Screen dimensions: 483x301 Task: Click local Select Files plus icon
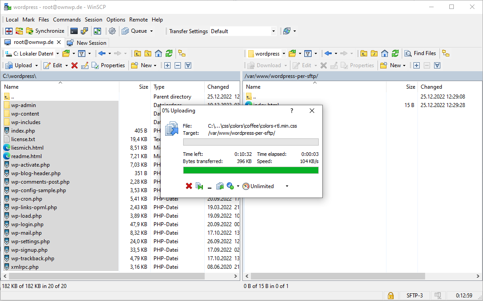click(167, 65)
